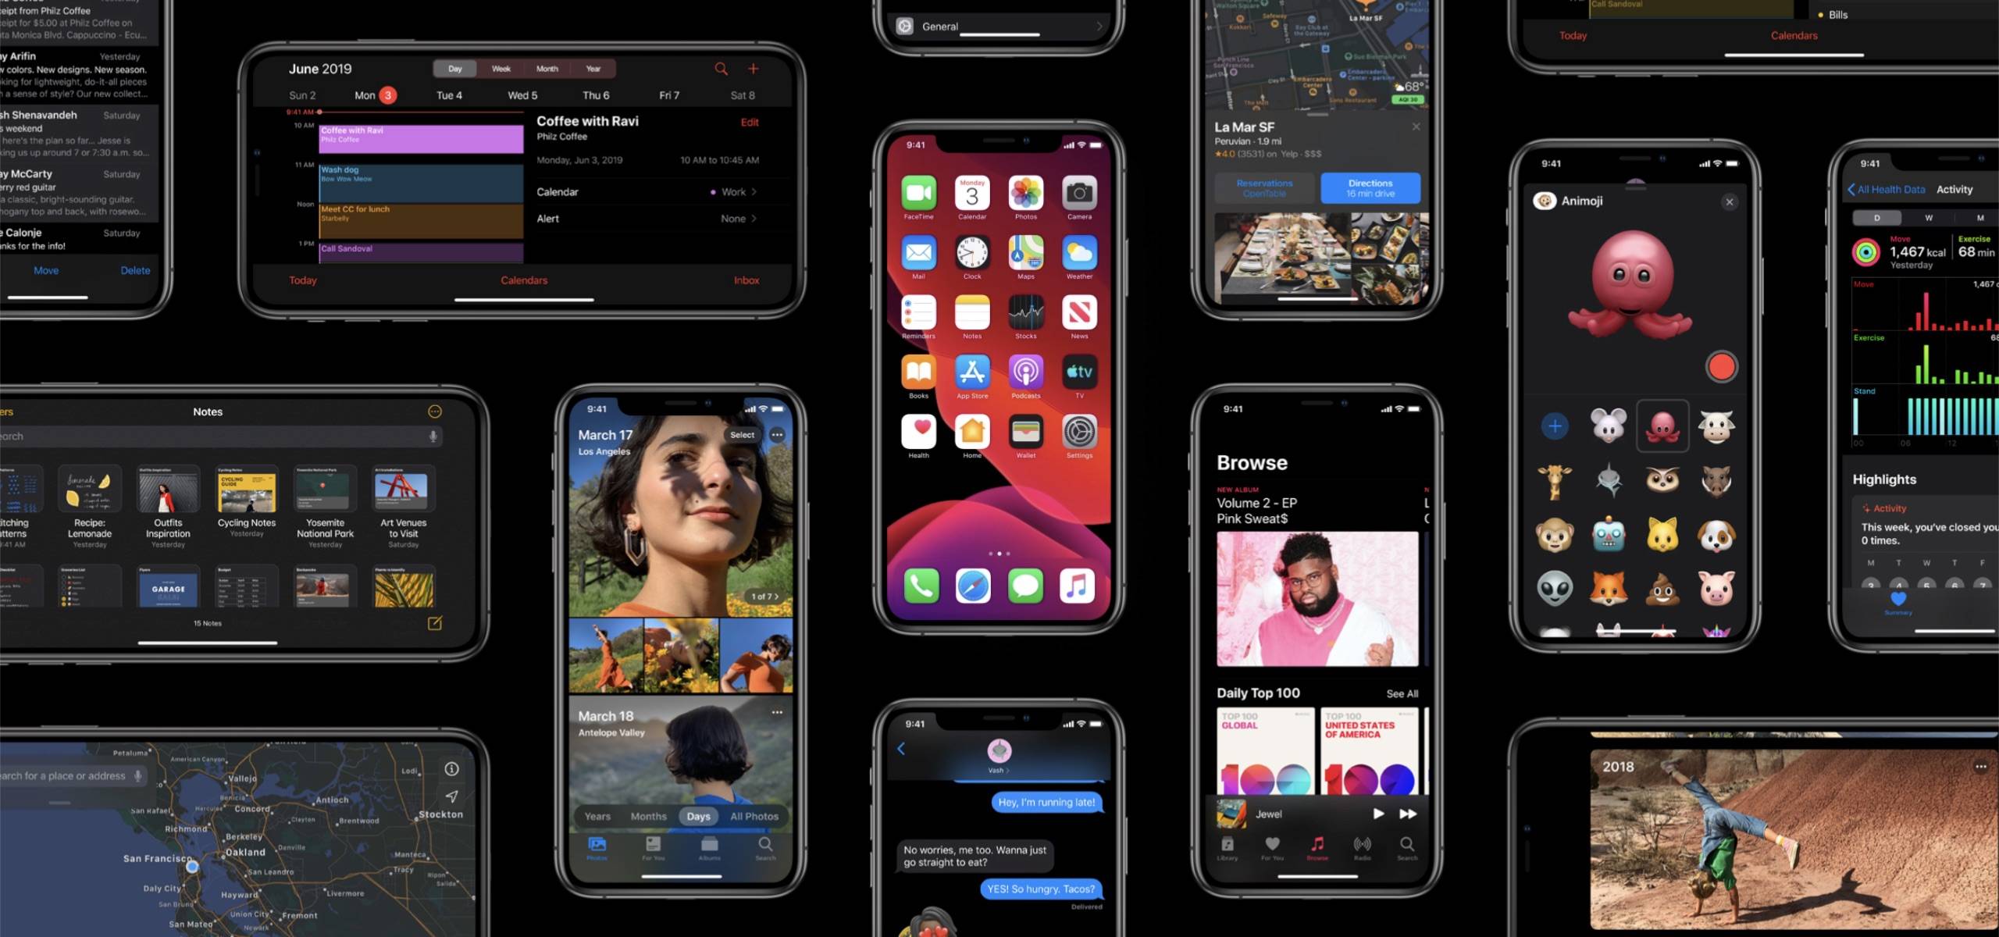Open the FaceTime app icon

[x=918, y=194]
